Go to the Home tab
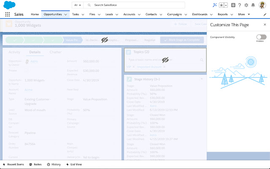The image size is (270, 169). pyautogui.click(x=35, y=14)
